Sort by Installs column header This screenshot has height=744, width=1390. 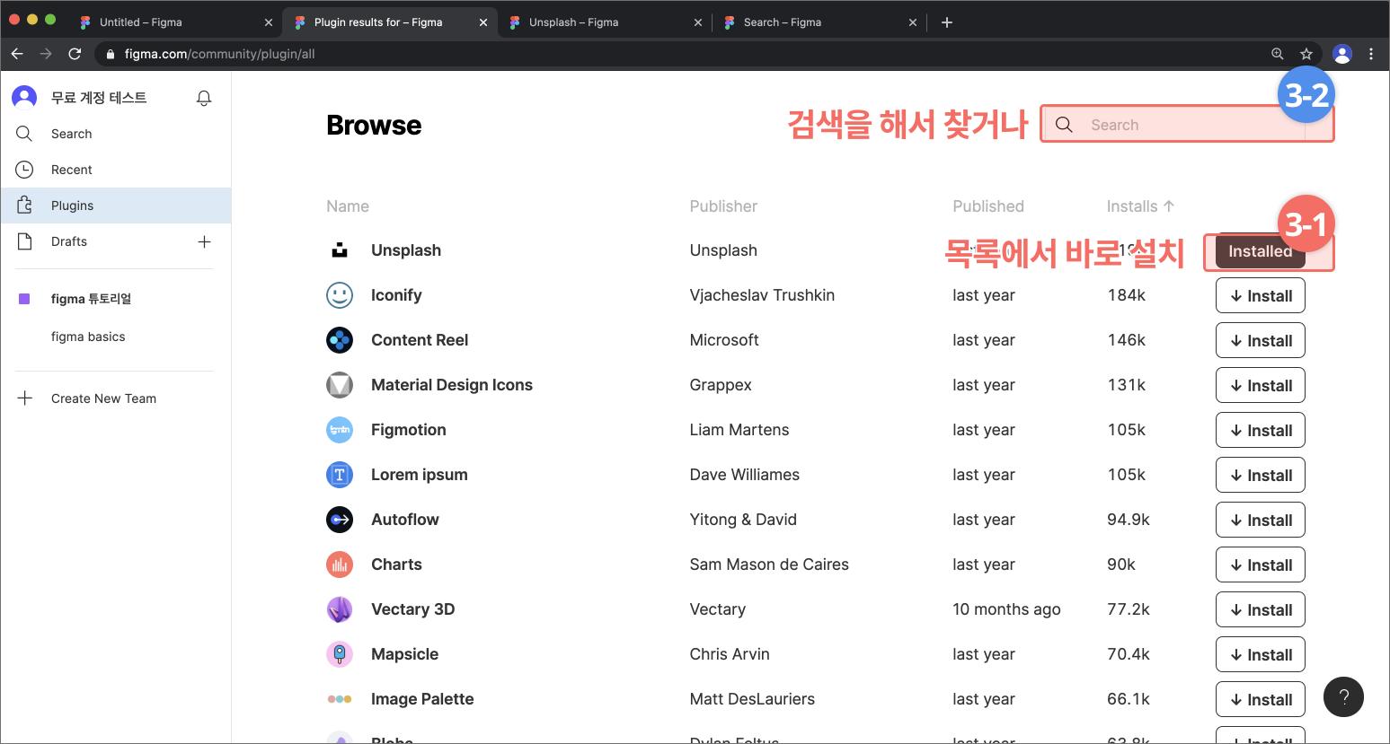(x=1140, y=206)
